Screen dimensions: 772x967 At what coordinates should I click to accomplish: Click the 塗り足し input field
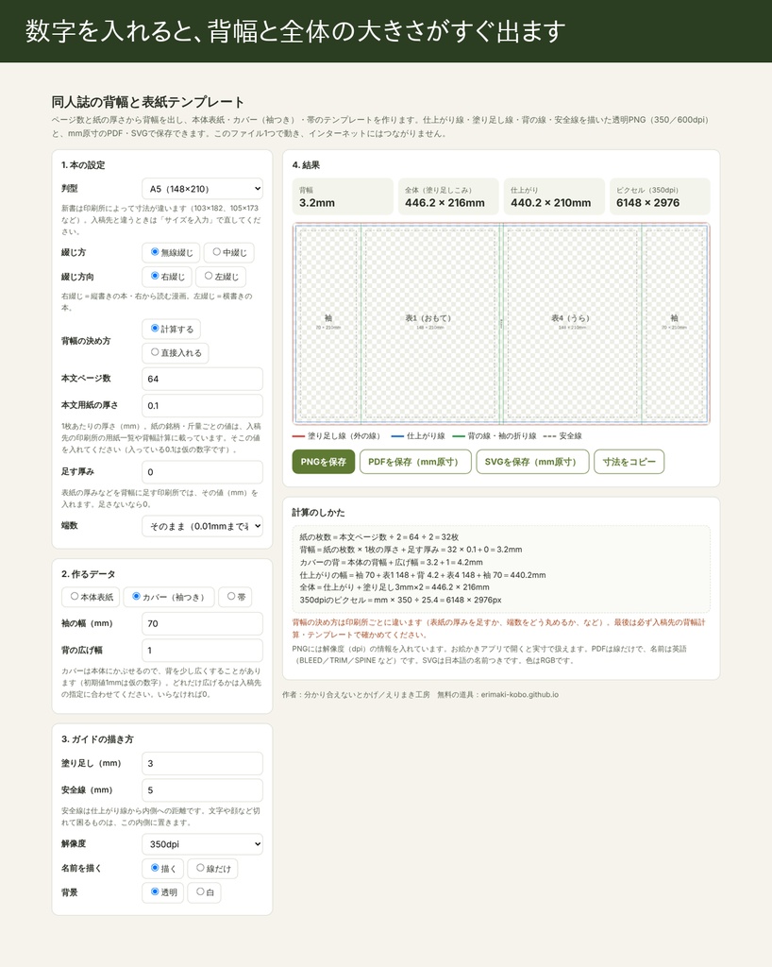tap(202, 763)
